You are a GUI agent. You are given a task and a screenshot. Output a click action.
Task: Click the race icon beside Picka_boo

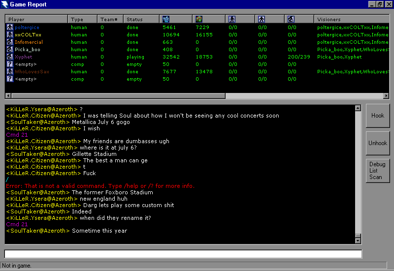coord(10,49)
